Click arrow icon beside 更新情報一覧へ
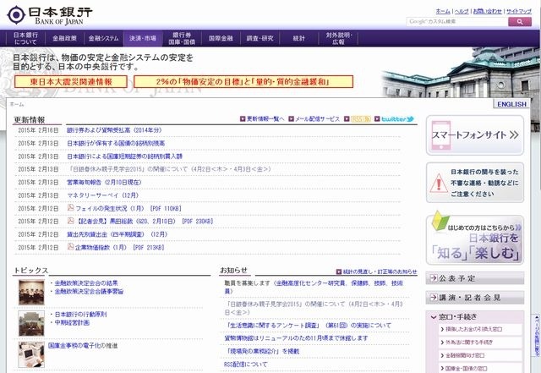The width and height of the screenshot is (541, 373). pos(243,118)
